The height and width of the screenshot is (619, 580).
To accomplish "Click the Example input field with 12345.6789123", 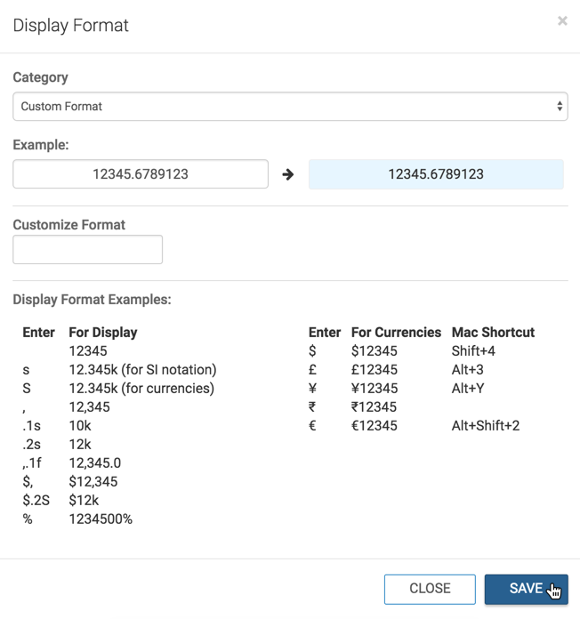I will 141,174.
